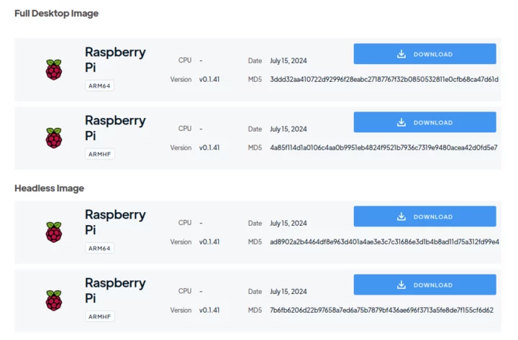Select the raspberry logo in Headless ARM64 row
518x340 pixels.
pyautogui.click(x=53, y=232)
